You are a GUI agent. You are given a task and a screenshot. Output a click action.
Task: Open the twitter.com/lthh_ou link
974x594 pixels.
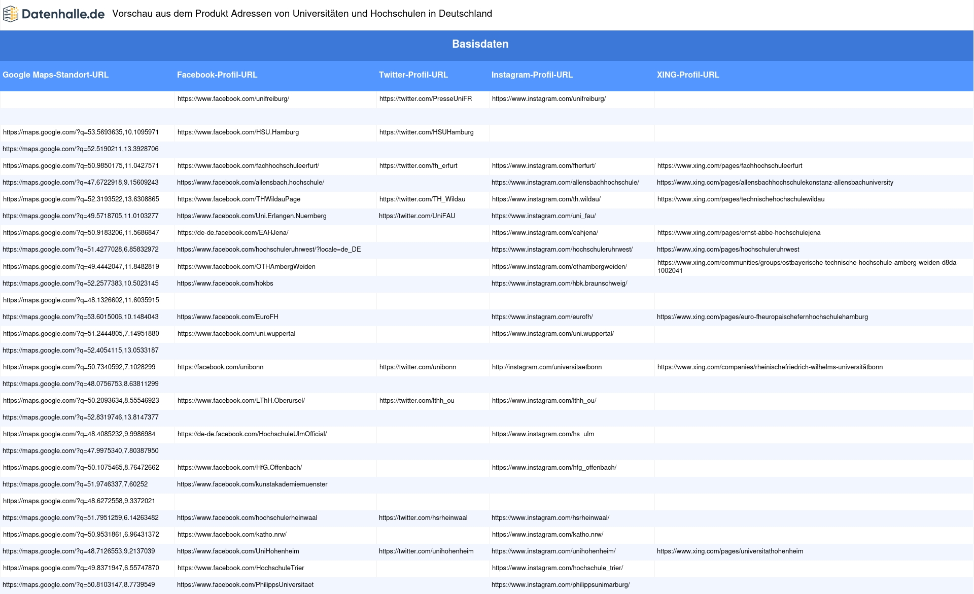coord(417,401)
